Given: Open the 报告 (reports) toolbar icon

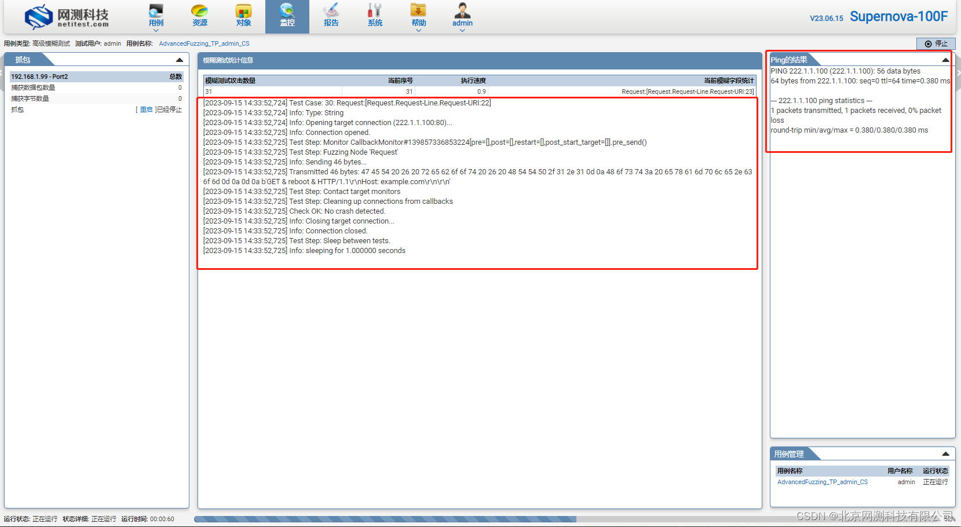Looking at the screenshot, I should [331, 16].
